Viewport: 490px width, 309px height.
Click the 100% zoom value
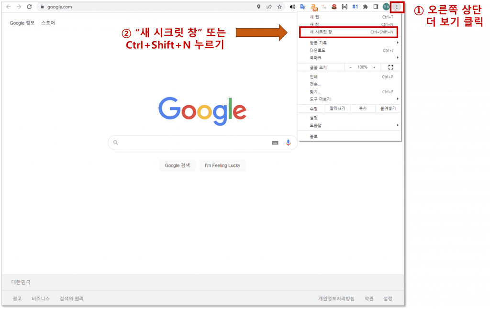pyautogui.click(x=363, y=67)
